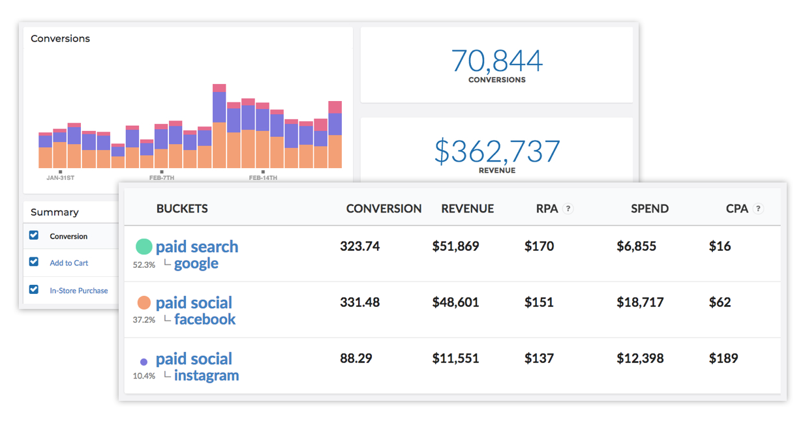
Task: Open the instagram sub-bucket link
Action: (207, 375)
